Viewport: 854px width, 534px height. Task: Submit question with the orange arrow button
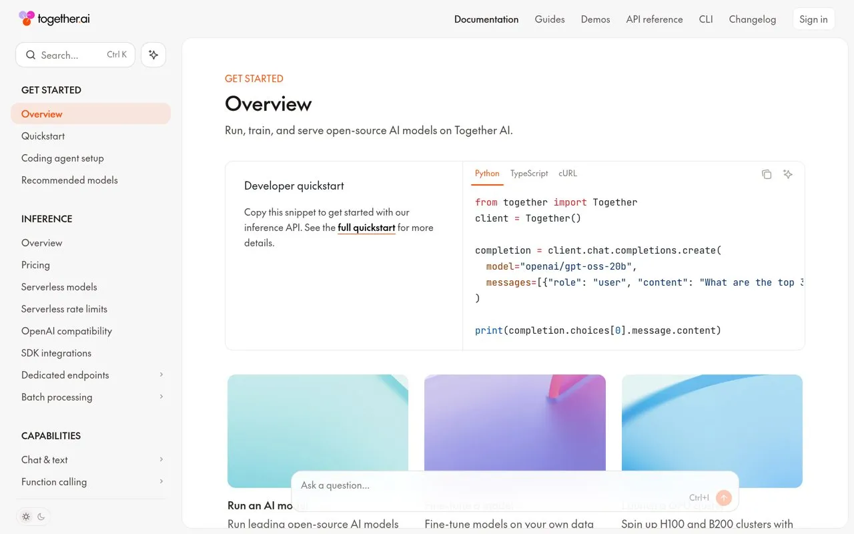[x=723, y=497]
